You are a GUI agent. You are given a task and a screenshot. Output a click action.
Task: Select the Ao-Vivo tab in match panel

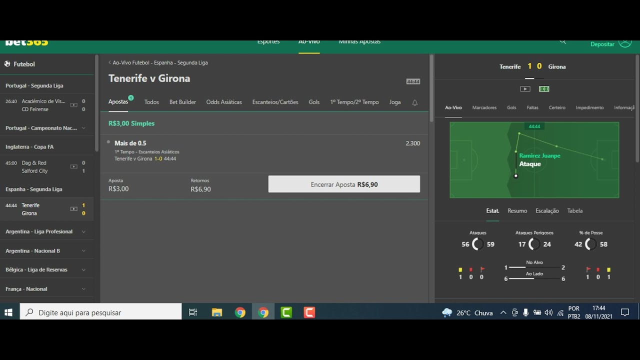tap(453, 107)
